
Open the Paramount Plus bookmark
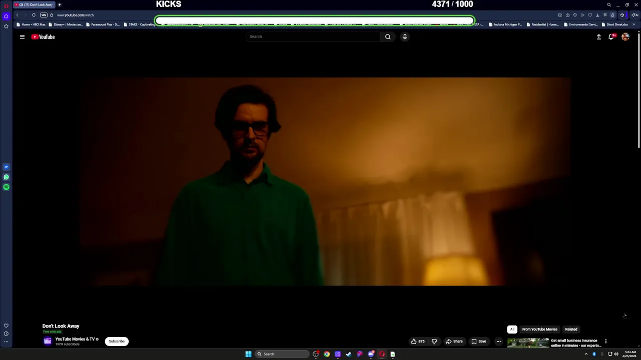point(103,24)
